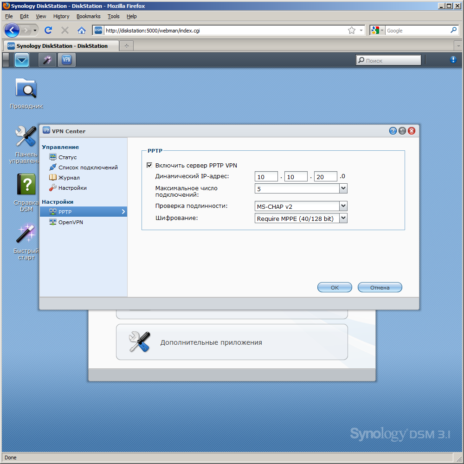Click the Quick Start wizard taskbar icon

[47, 60]
